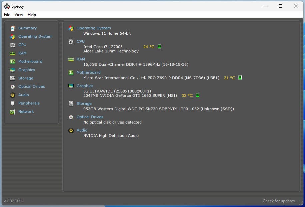Image resolution: width=305 pixels, height=207 pixels.
Task: Click the Optical Drives disc icon in summary panel
Action: click(x=71, y=117)
